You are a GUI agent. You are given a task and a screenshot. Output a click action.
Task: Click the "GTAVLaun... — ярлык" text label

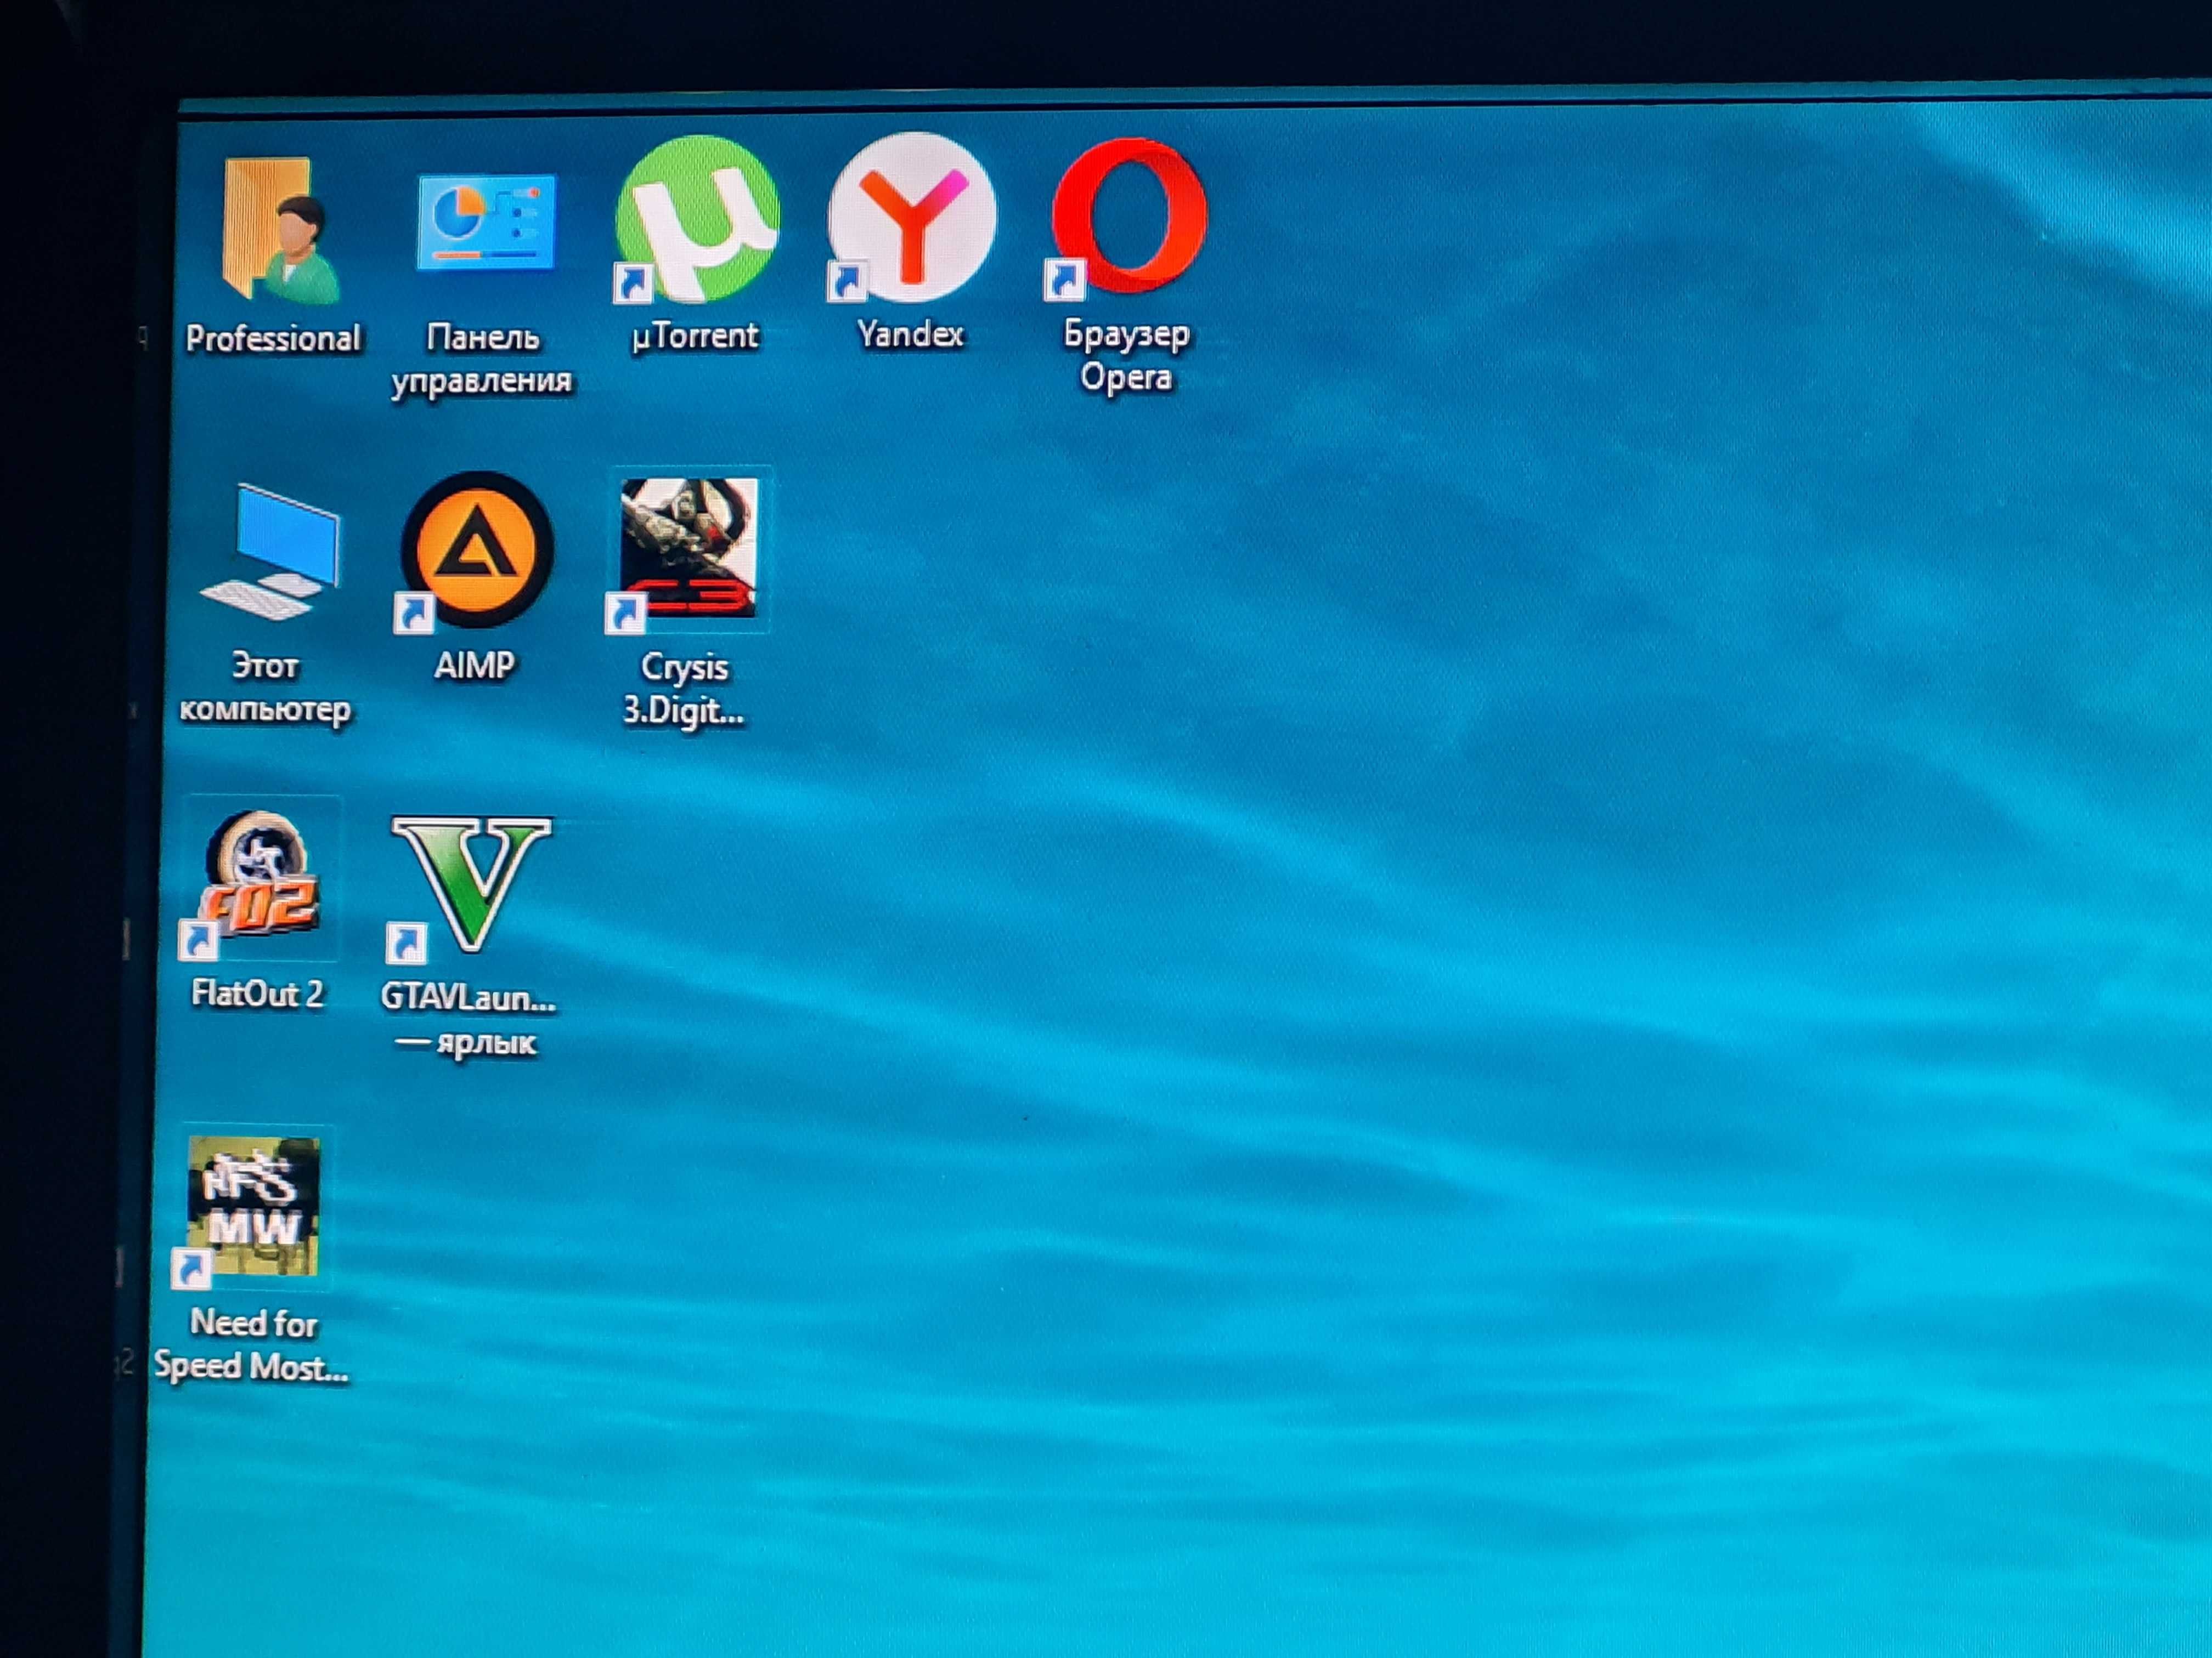[x=468, y=1019]
